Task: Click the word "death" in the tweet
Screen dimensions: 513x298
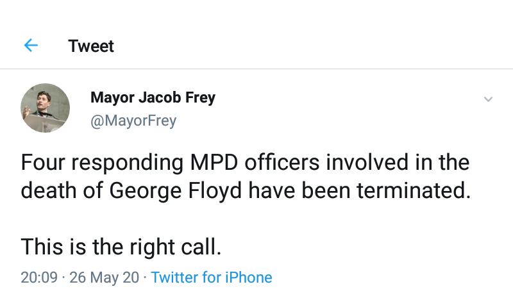Action: pos(49,191)
